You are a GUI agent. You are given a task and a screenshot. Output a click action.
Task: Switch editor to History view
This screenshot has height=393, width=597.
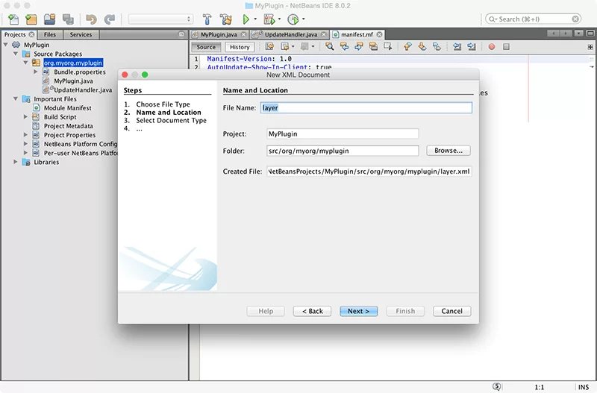pos(240,47)
